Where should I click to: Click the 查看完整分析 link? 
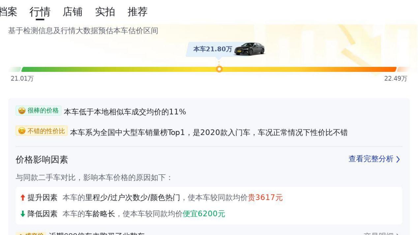[x=371, y=159]
